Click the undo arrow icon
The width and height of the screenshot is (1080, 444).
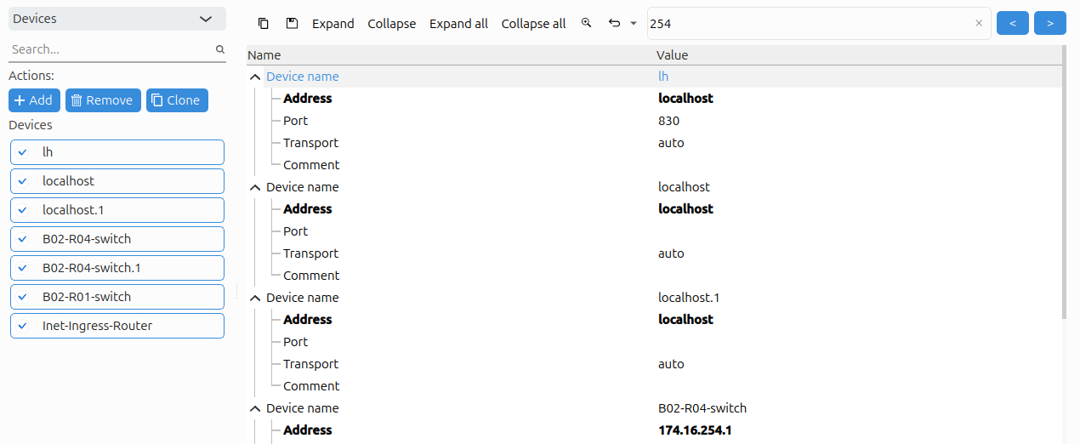(x=615, y=23)
